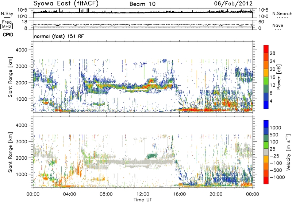The width and height of the screenshot is (292, 202).
Task: Click the date '06/Feb/2012'
Action: 233,4
